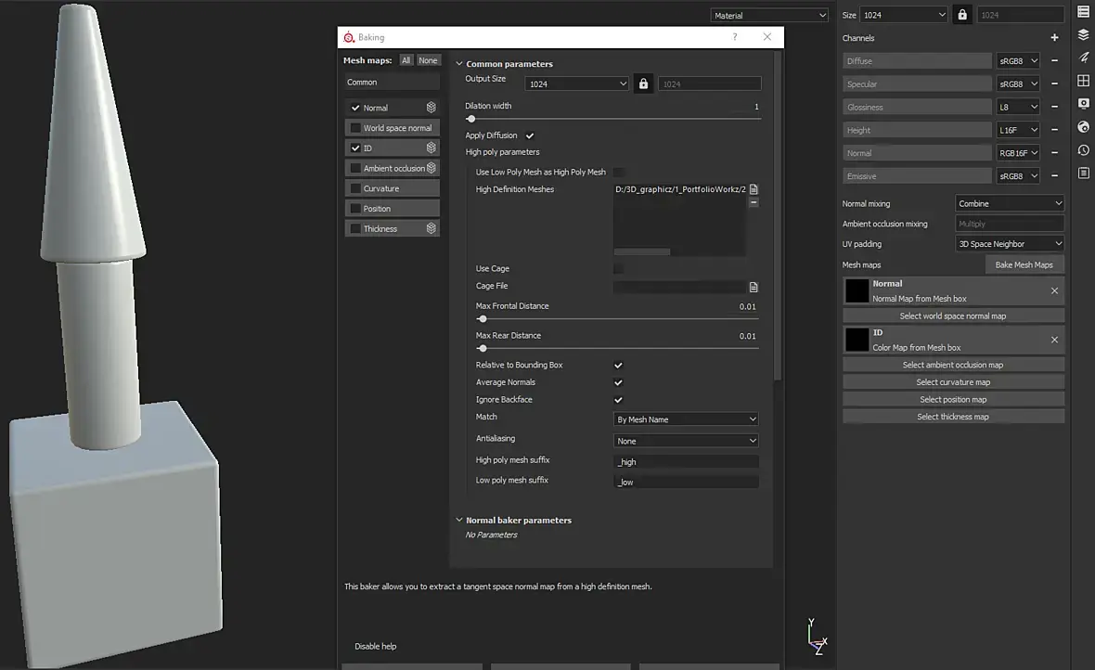Remove the Height channel with its minus icon
The width and height of the screenshot is (1095, 670).
click(x=1054, y=130)
